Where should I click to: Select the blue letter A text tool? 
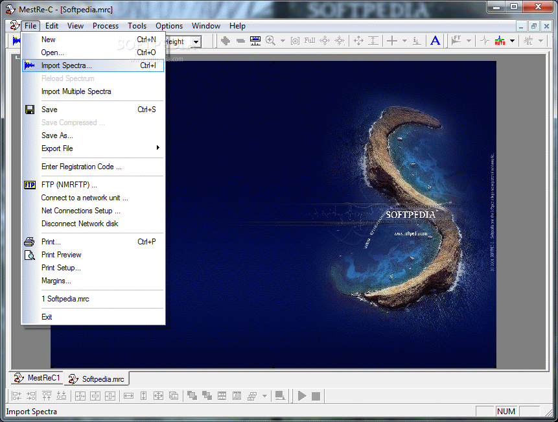point(435,41)
